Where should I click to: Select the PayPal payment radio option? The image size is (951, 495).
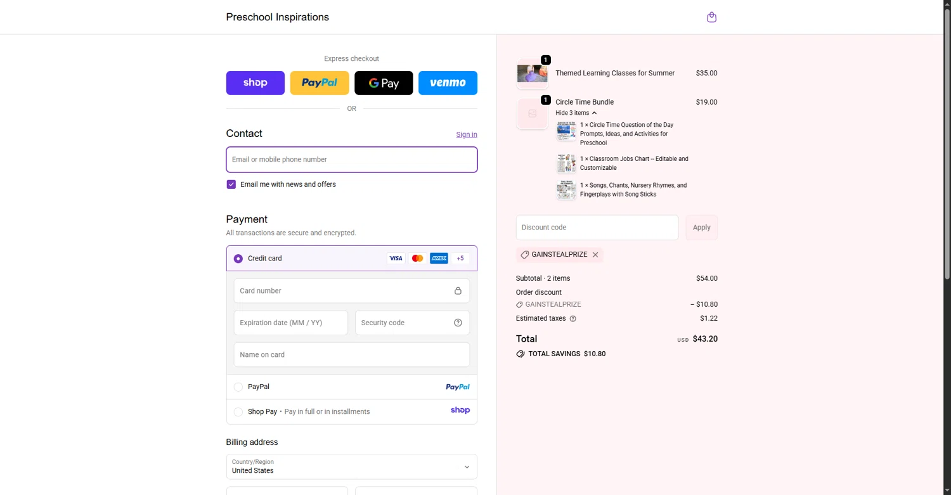coord(238,387)
